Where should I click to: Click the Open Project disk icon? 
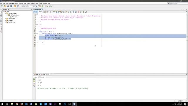click(x=8, y=6)
